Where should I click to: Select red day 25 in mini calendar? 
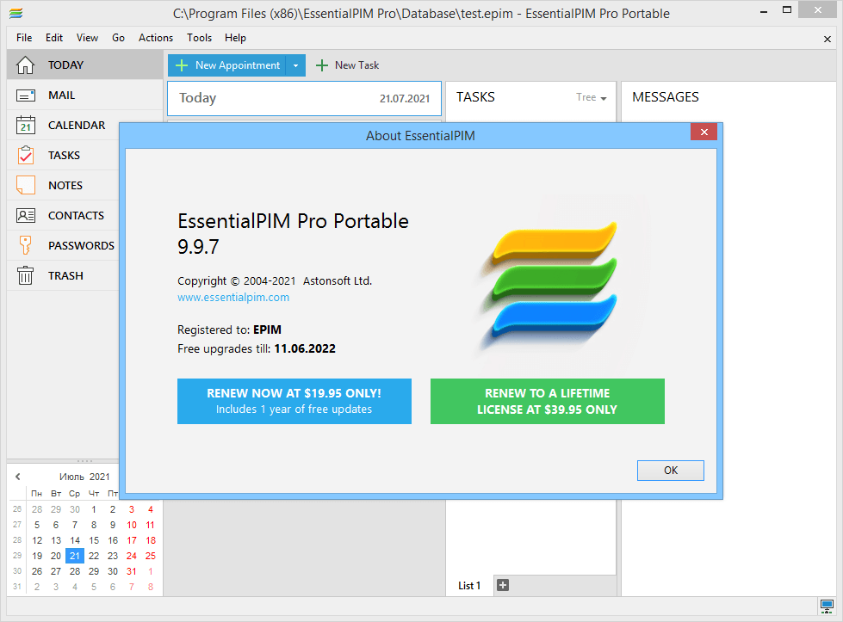pyautogui.click(x=151, y=556)
